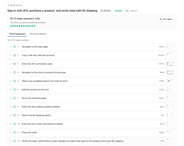Expand step 8 Enter test shipping address
Screen dimensions: 184x146
point(10,107)
